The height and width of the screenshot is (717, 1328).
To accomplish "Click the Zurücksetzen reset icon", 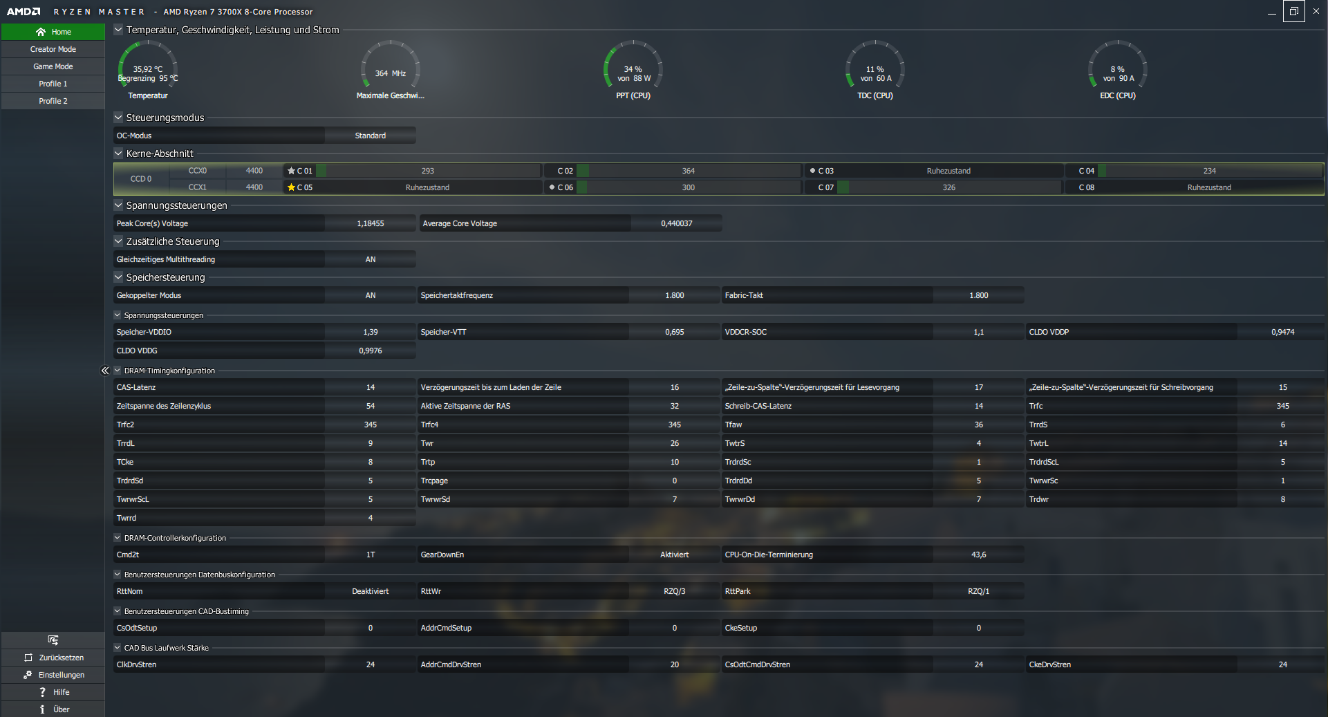I will click(28, 658).
